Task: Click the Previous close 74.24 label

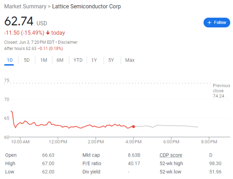Action: click(x=221, y=91)
